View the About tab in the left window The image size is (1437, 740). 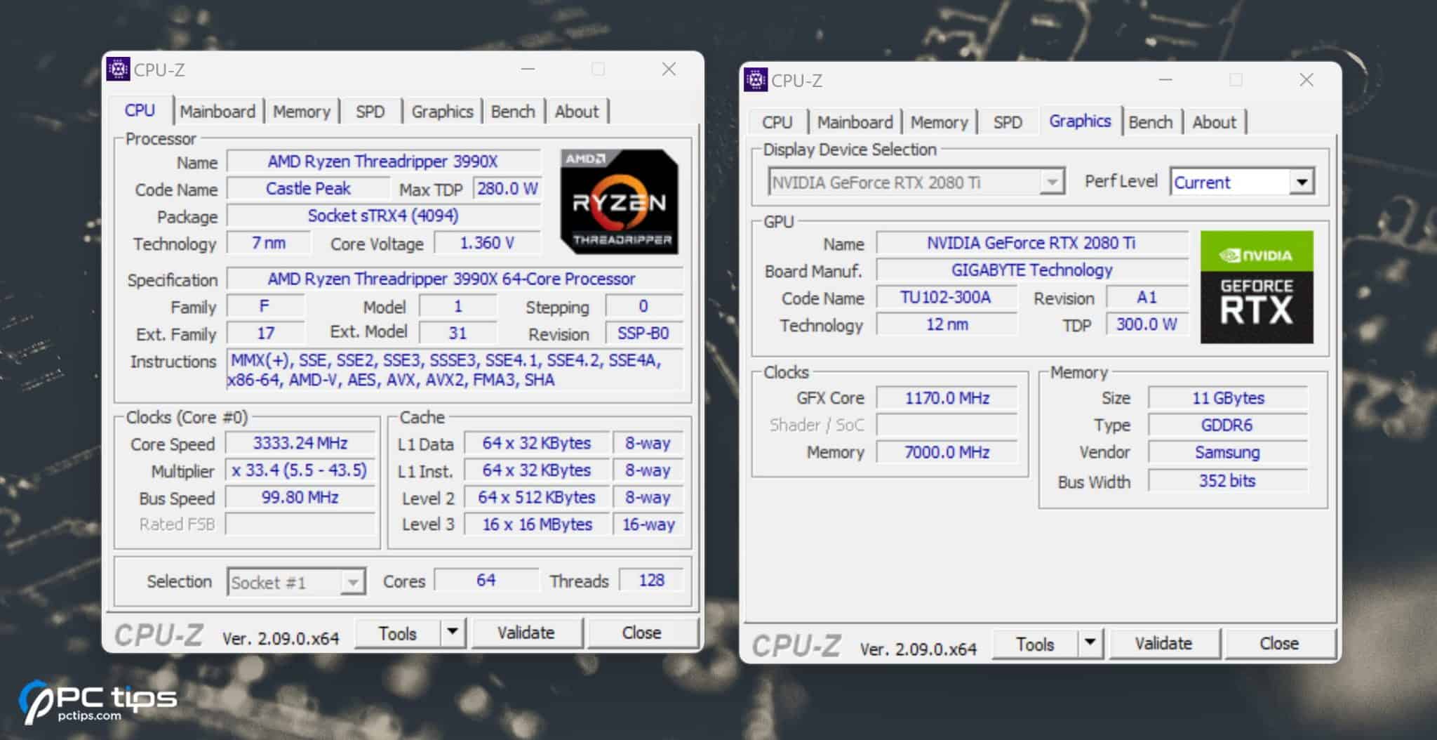click(576, 111)
